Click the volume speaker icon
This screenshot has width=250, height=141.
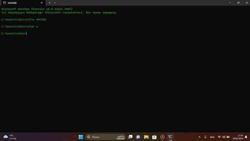[x=224, y=137]
